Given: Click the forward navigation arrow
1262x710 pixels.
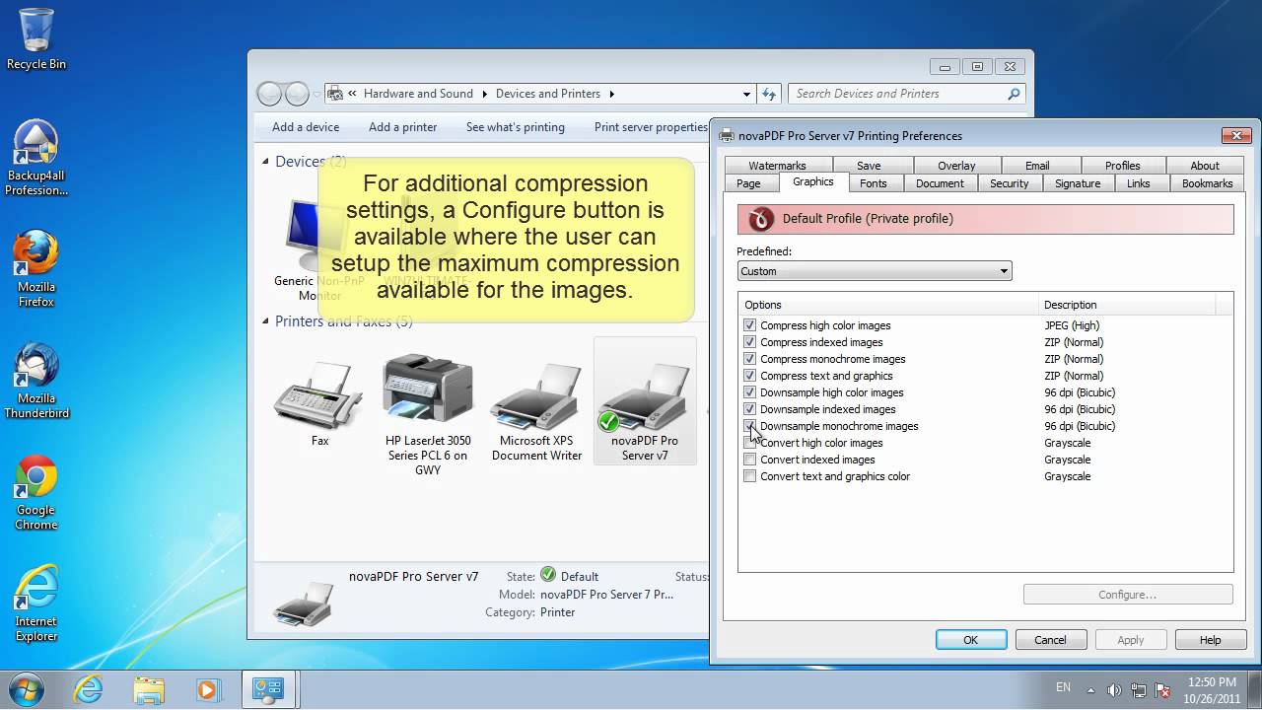Looking at the screenshot, I should (297, 94).
